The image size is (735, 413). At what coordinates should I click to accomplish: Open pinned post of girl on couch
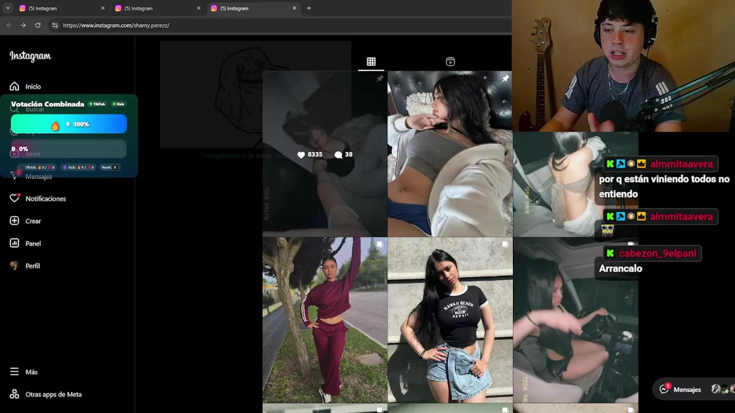click(x=450, y=154)
